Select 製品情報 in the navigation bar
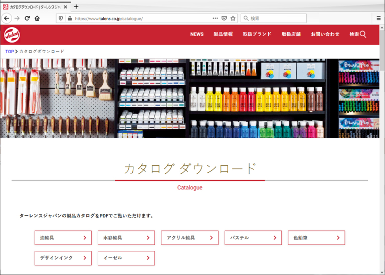 pos(223,34)
